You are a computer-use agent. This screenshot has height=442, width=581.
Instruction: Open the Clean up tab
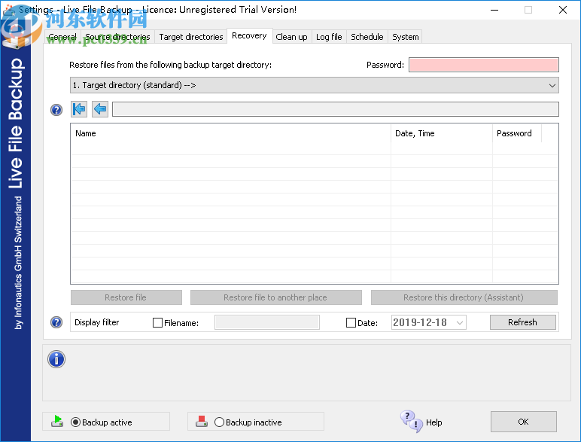point(291,37)
